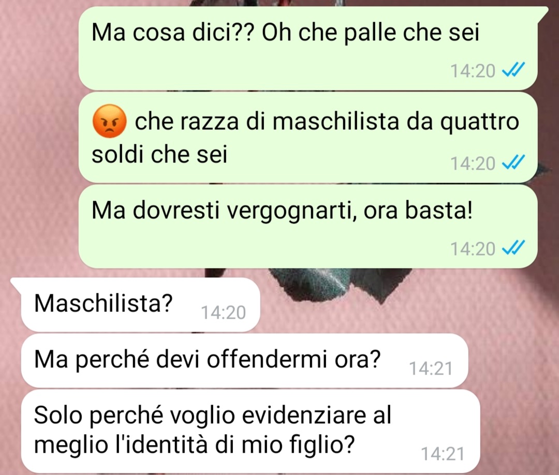559x475 pixels.
Task: Click 14:20 timestamp beside 'Maschilista?'
Action: click(x=224, y=313)
